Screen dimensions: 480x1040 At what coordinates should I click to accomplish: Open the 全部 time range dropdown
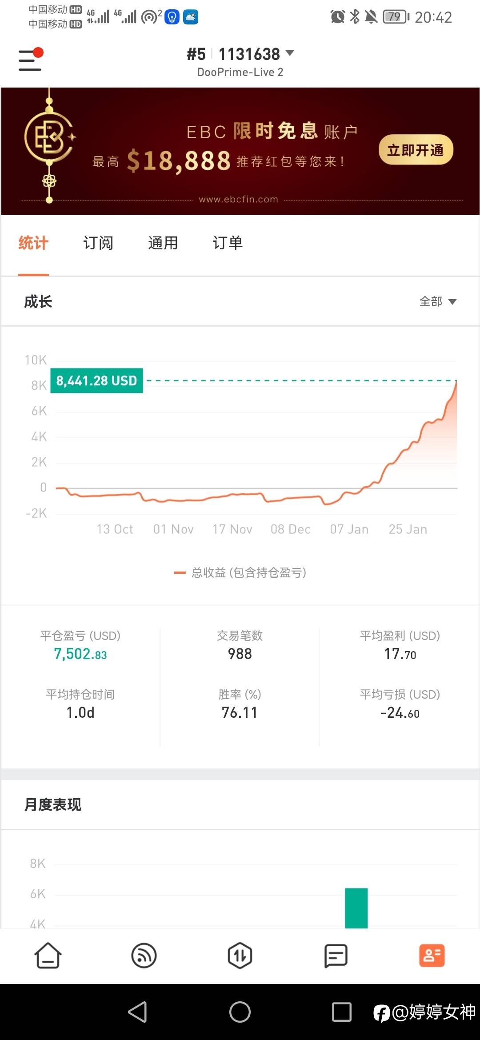[x=438, y=302]
